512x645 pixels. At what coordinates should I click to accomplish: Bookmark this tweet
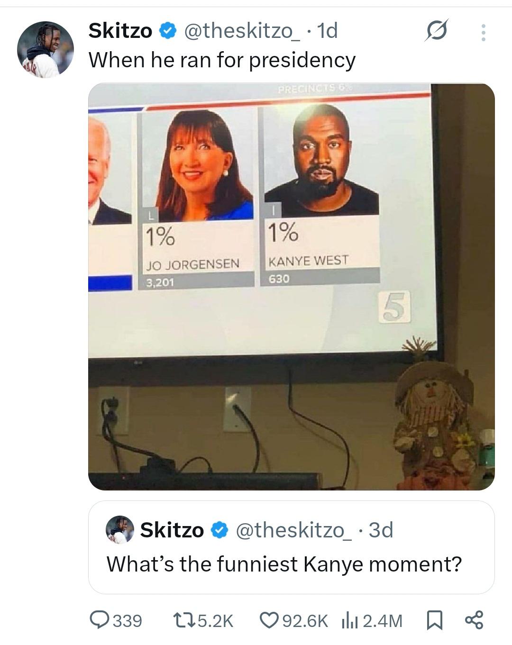pyautogui.click(x=434, y=620)
